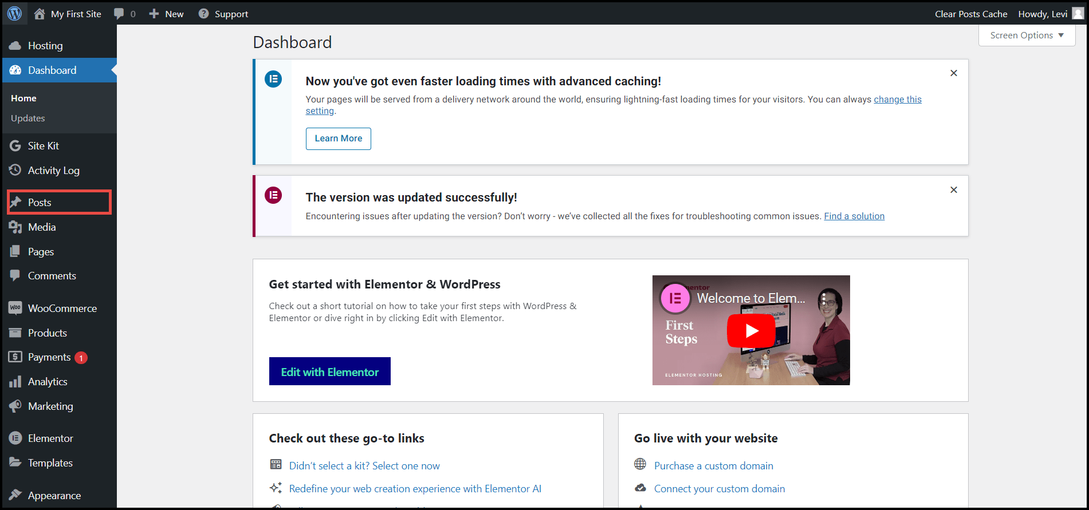Open the comments bubble in admin bar
This screenshot has height=510, width=1089.
pos(119,14)
